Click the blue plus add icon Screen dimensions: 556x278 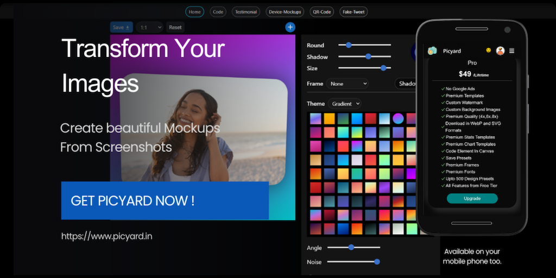[x=290, y=27]
